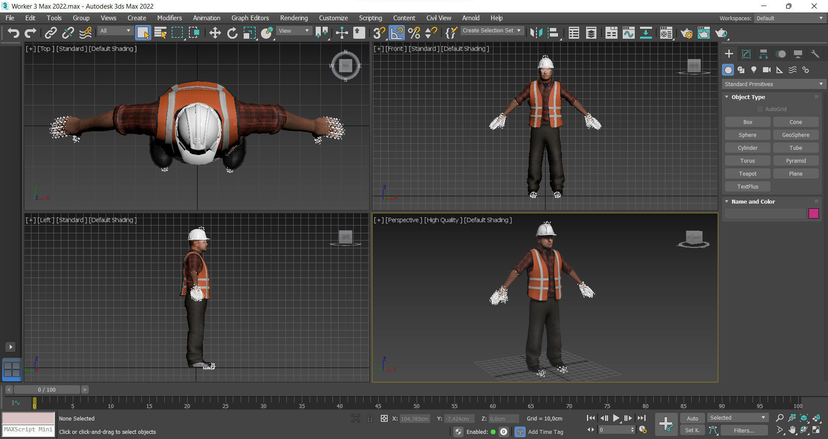
Task: Click the Sphere button
Action: click(x=747, y=135)
